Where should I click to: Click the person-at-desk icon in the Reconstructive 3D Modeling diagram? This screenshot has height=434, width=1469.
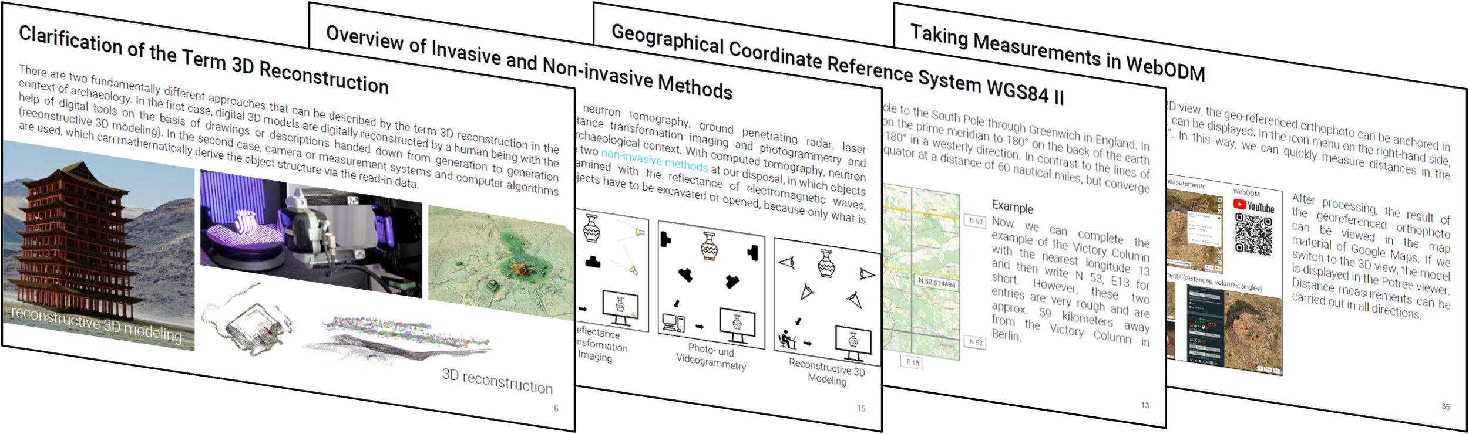tap(786, 339)
